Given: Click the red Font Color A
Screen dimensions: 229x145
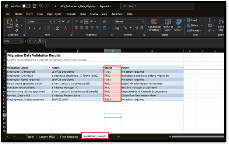Looking at the screenshot, I should (x=66, y=28).
